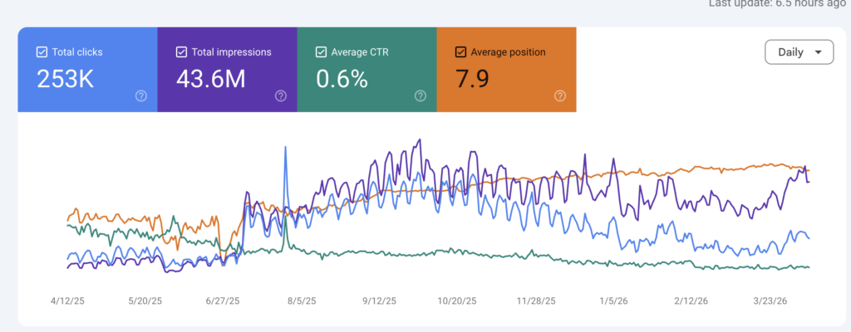This screenshot has height=332, width=851.
Task: Disable the Average CTR checkbox
Action: tap(321, 52)
